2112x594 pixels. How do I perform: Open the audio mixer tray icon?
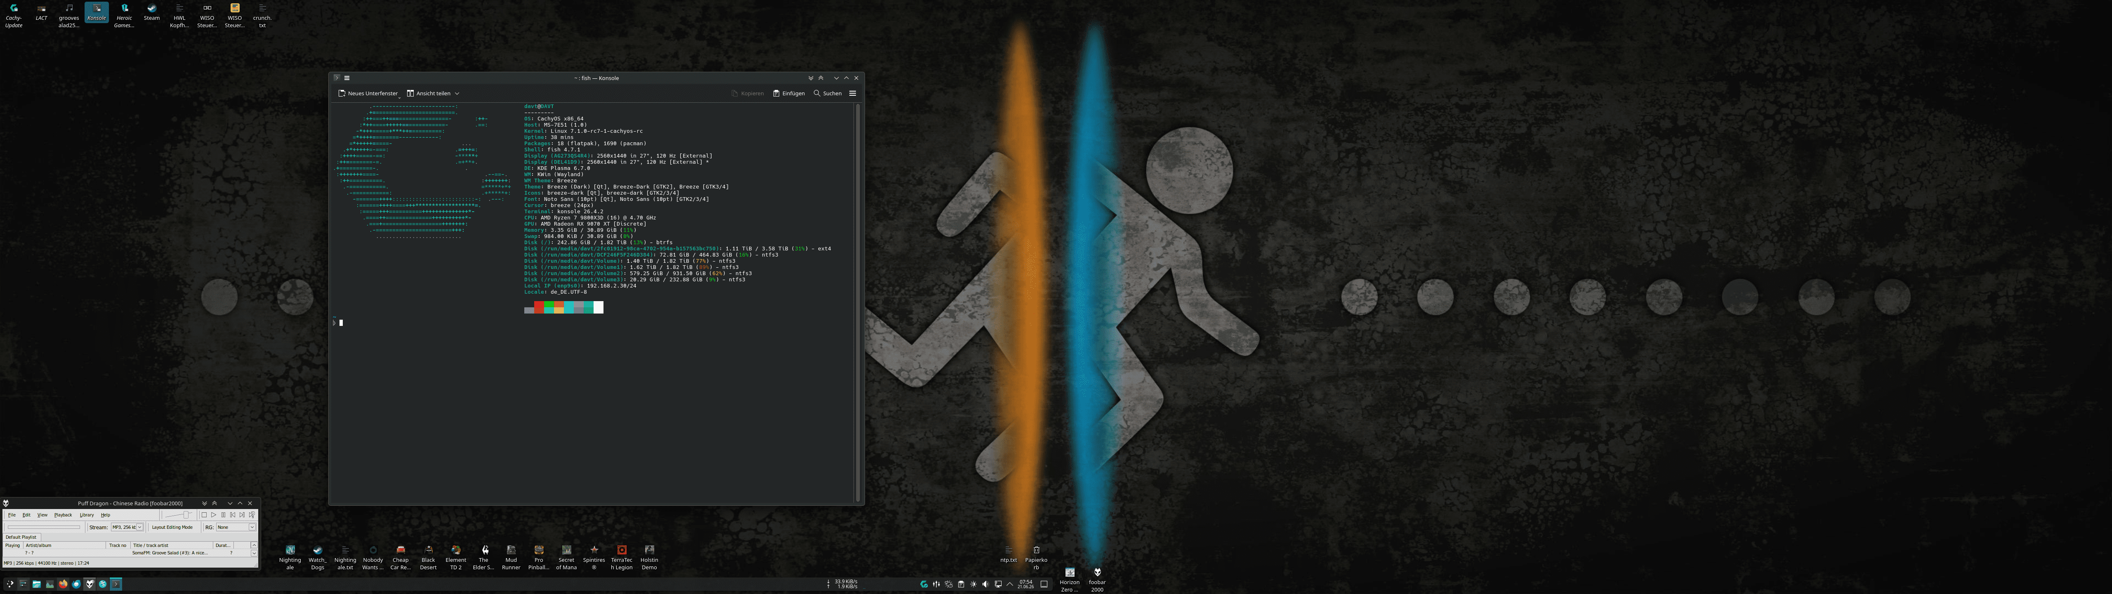click(x=936, y=584)
